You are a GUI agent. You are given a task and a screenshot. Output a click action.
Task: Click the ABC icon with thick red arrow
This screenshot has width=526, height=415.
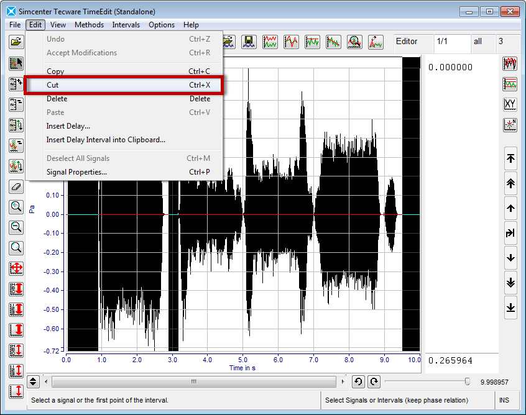click(x=16, y=289)
